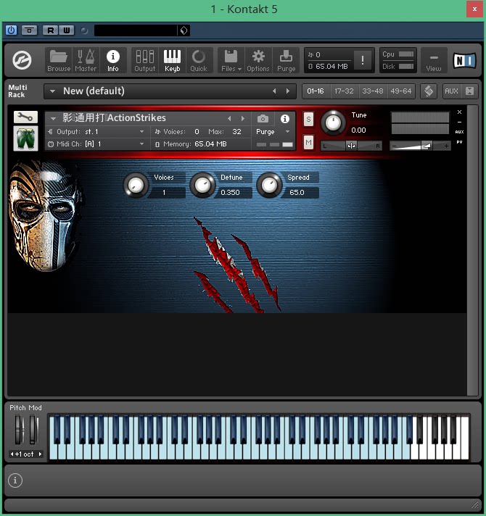Switch to minimized View
This screenshot has width=486, height=516.
click(434, 61)
